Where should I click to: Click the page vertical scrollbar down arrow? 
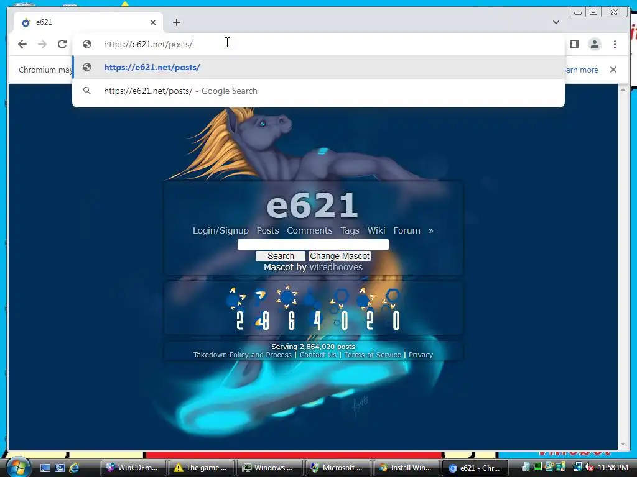coord(623,445)
